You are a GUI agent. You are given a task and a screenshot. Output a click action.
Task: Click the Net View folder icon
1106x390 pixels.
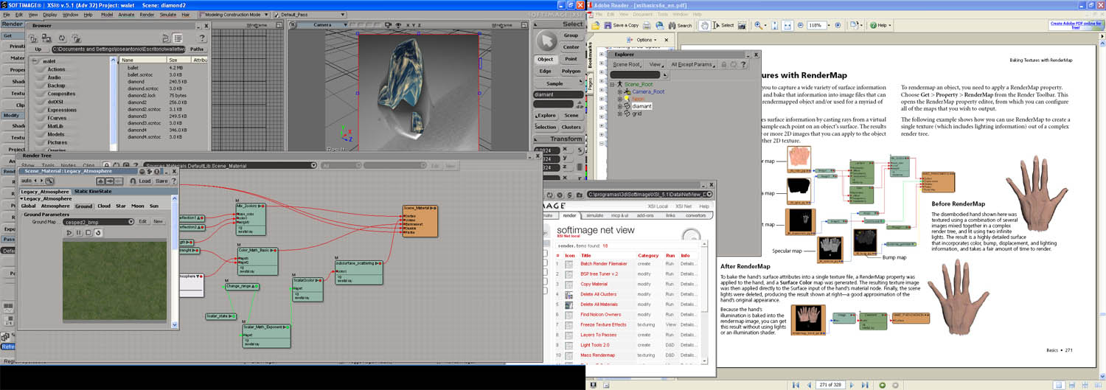580,195
